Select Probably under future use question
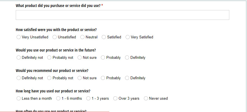The width and height of the screenshot is (247, 112). [x=103, y=58]
